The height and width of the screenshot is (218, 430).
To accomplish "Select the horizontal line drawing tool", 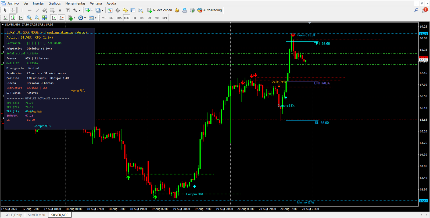I will click(x=30, y=10).
